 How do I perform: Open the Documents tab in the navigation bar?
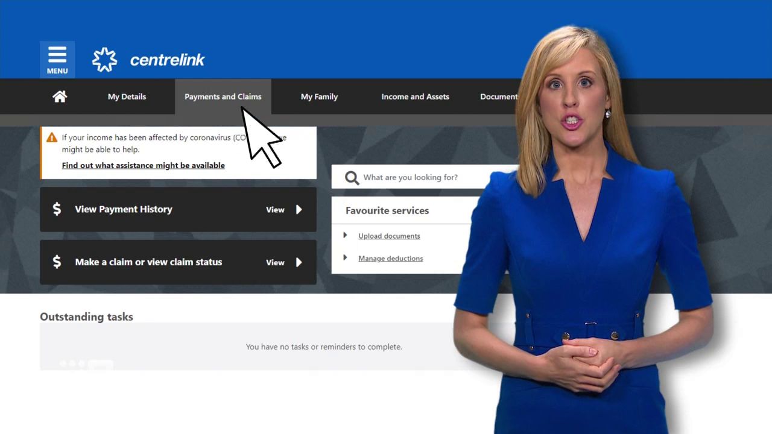coord(498,96)
